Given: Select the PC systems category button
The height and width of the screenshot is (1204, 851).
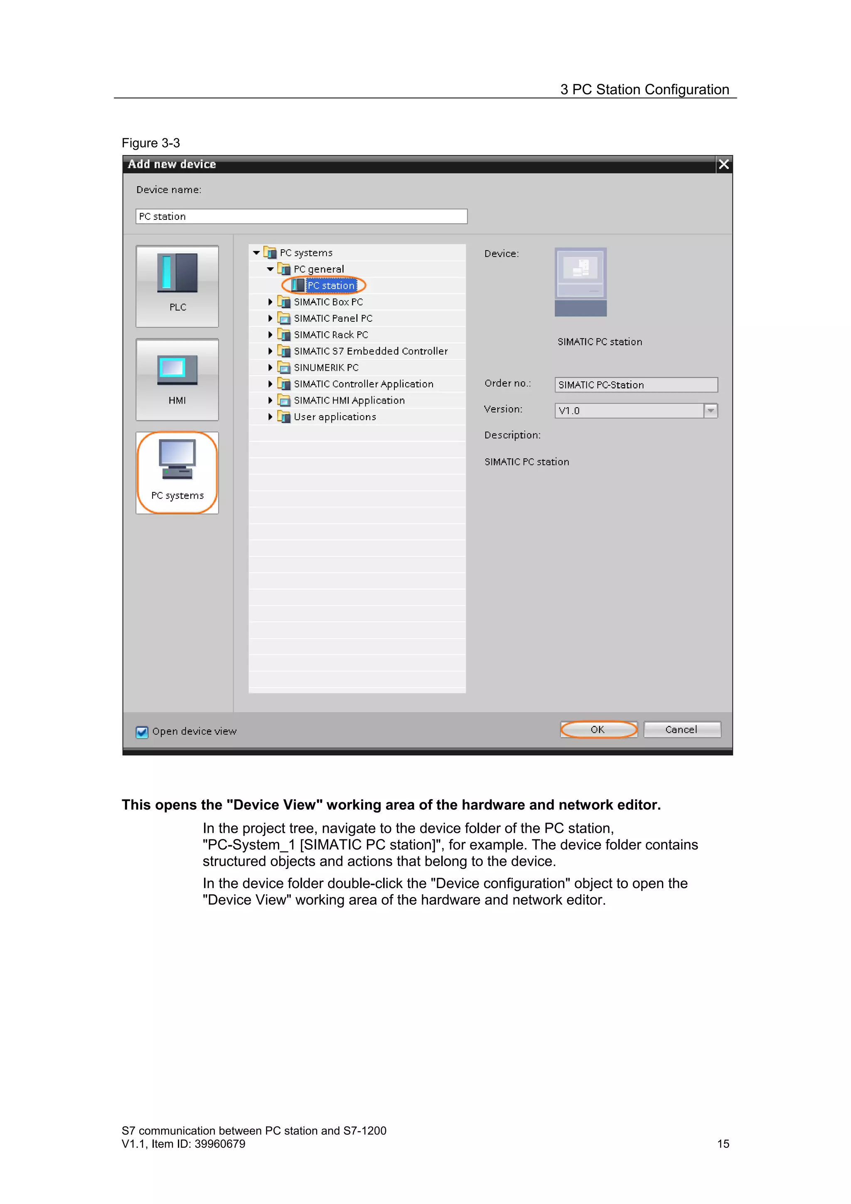Looking at the screenshot, I should click(177, 473).
